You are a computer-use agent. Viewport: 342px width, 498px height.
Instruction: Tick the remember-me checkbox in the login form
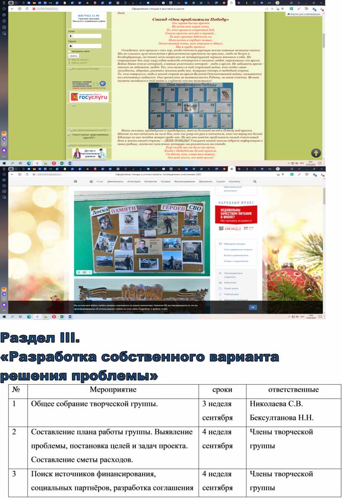pos(69,51)
